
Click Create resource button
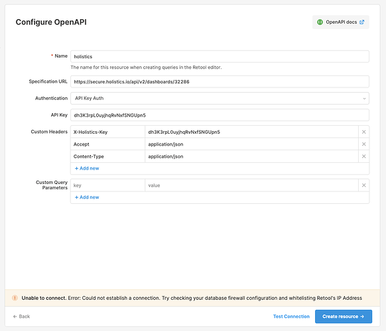344,316
